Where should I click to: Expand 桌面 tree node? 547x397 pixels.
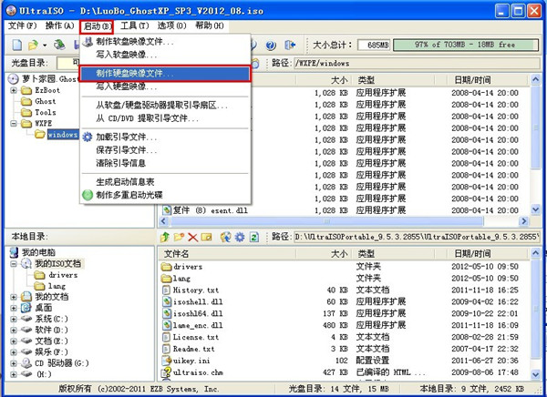[x=14, y=308]
